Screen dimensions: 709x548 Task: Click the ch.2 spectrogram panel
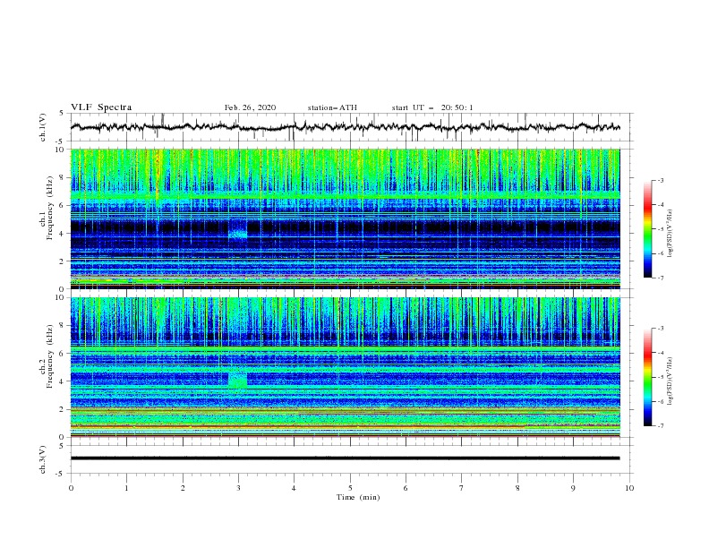click(x=345, y=367)
